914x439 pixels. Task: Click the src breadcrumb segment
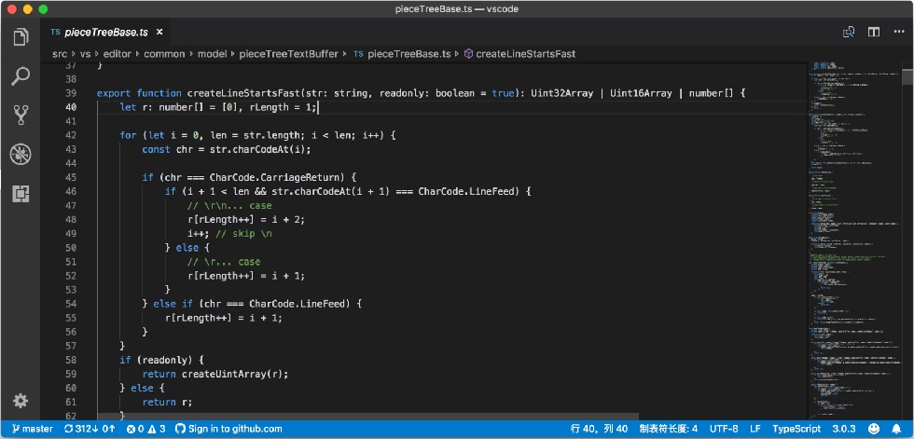(x=60, y=53)
